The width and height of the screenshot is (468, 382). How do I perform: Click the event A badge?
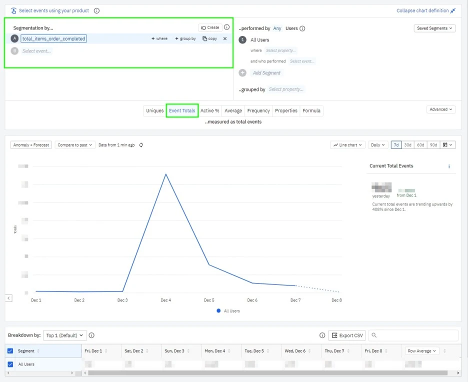[x=14, y=38]
